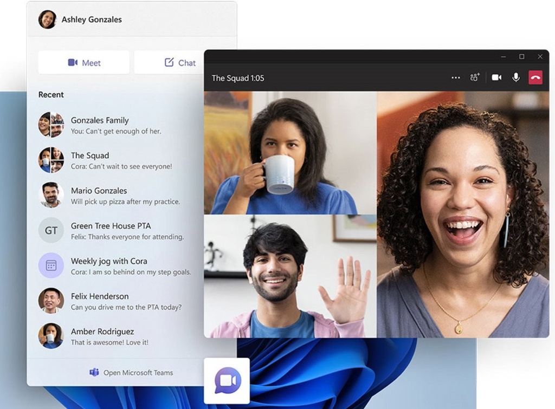Click Ashley Gonzales profile picture
This screenshot has height=409, width=555.
click(x=47, y=20)
